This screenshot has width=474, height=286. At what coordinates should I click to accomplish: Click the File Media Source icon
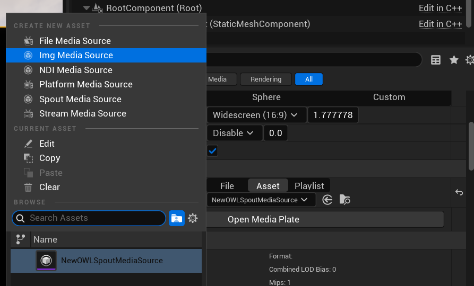click(29, 41)
